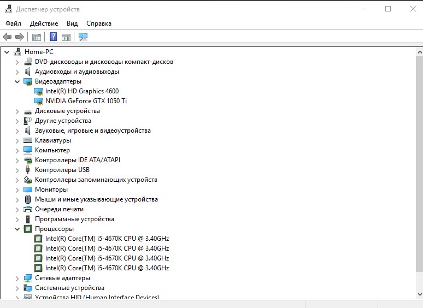The width and height of the screenshot is (423, 308).
Task: Click the console tree toolbar icon left of Help
Action: coord(37,37)
